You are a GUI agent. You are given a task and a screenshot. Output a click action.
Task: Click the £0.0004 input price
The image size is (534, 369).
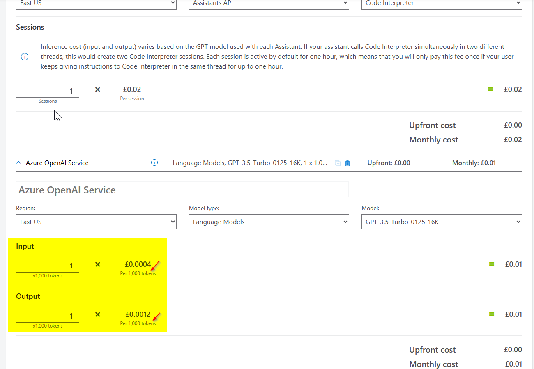138,264
